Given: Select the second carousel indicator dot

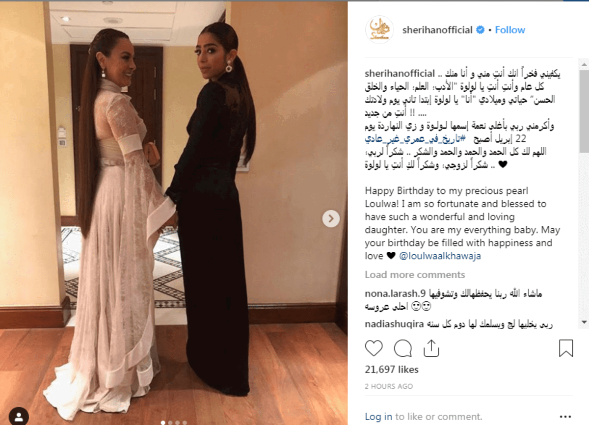Looking at the screenshot, I should 170,422.
